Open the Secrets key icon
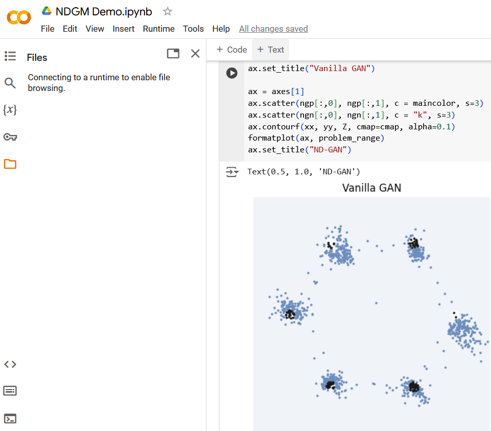The width and height of the screenshot is (491, 431). tap(10, 137)
